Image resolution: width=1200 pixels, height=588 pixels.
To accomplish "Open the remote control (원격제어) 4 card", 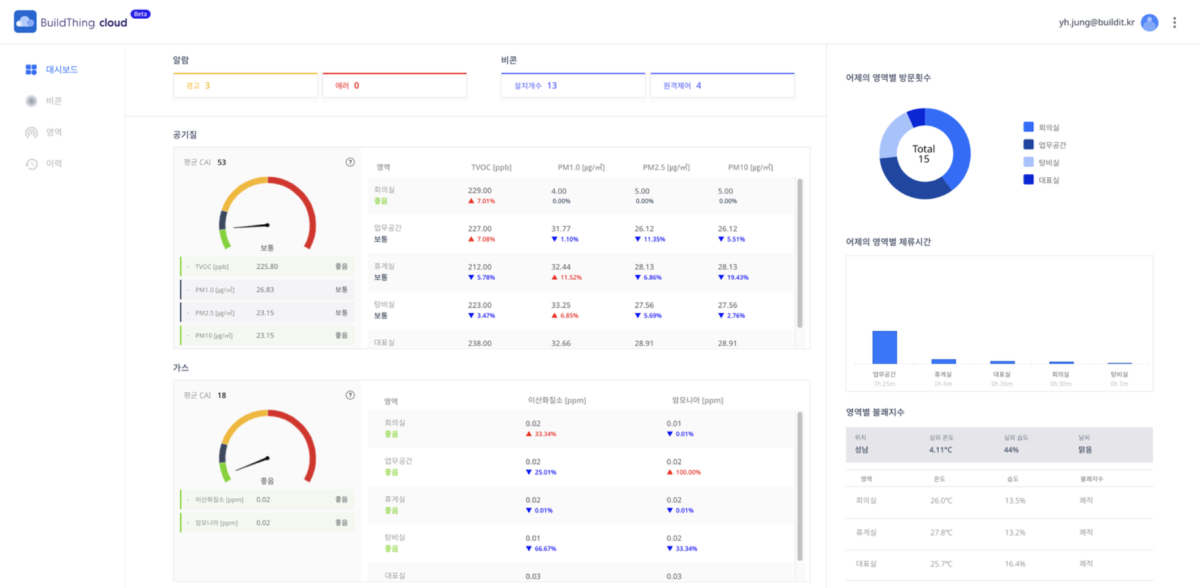I will 722,85.
